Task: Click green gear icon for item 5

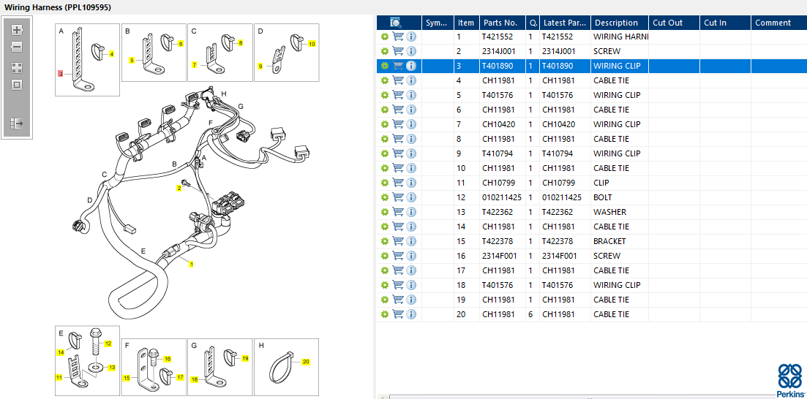Action: (384, 95)
